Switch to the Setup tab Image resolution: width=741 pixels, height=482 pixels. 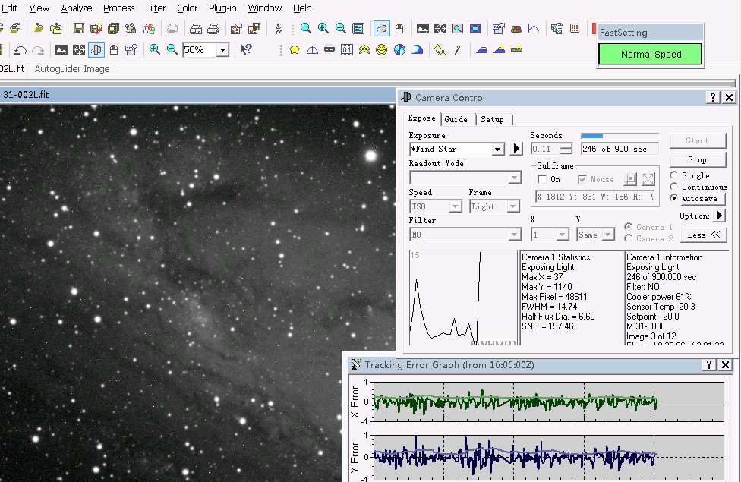click(493, 120)
